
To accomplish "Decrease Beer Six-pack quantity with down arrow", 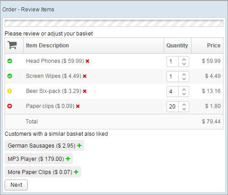I will click(x=184, y=94).
